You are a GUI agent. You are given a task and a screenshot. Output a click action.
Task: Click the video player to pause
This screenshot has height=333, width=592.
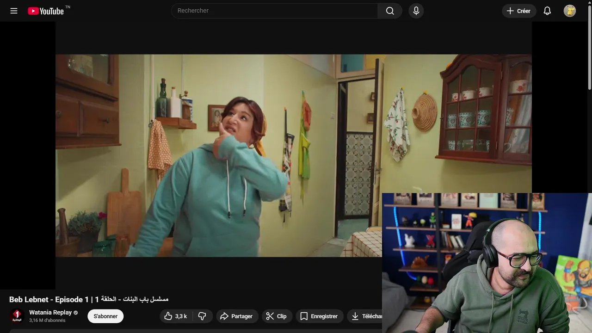[294, 155]
